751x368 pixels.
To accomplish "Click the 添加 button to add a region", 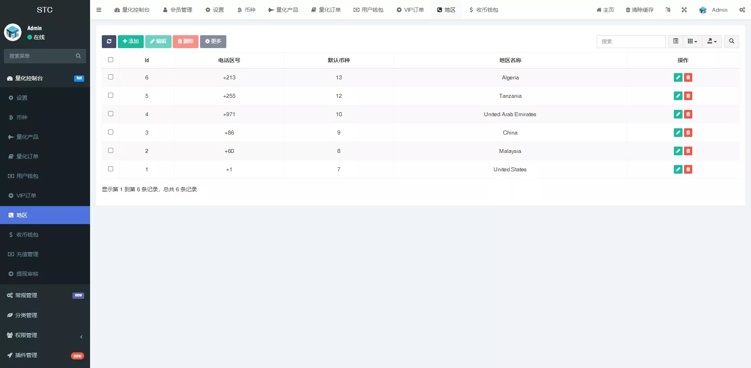I will 130,41.
